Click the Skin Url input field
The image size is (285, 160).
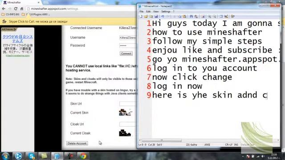128,104
